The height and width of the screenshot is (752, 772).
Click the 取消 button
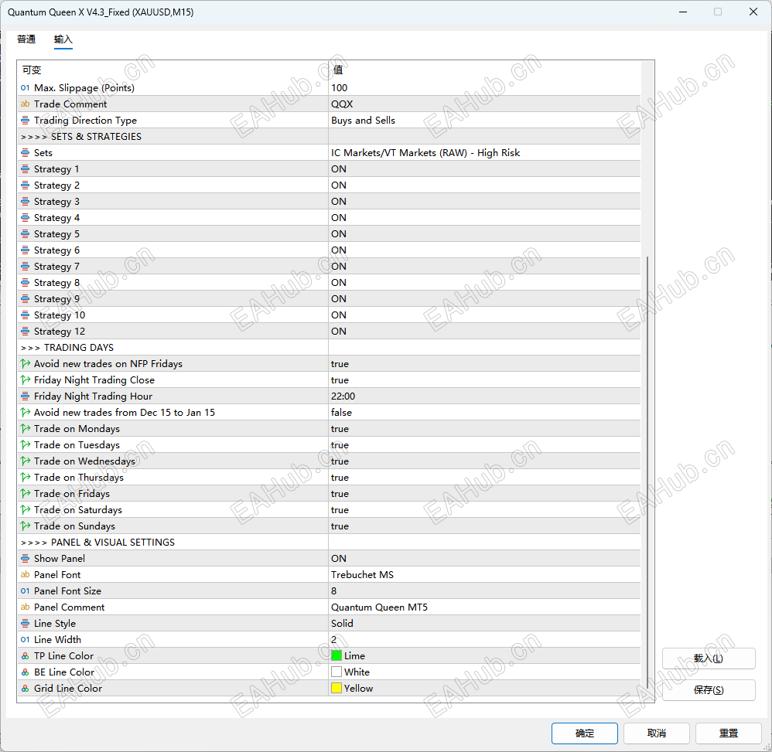point(656,733)
